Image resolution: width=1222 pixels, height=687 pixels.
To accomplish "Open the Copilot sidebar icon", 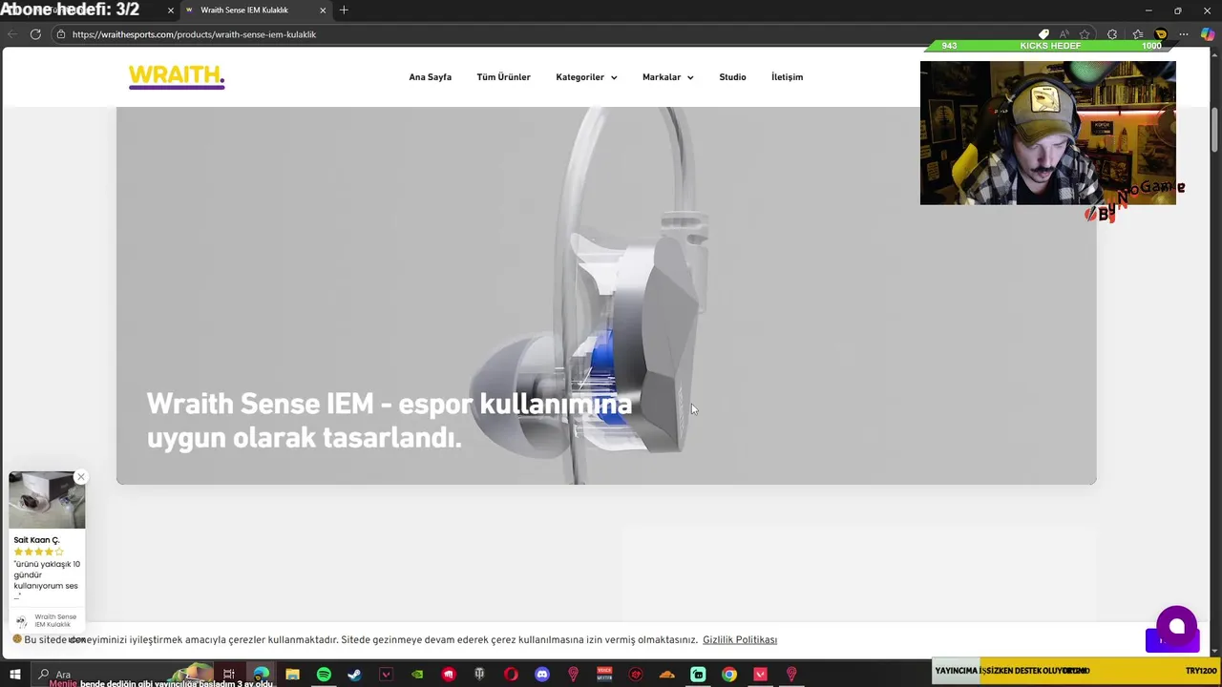I will (1208, 34).
